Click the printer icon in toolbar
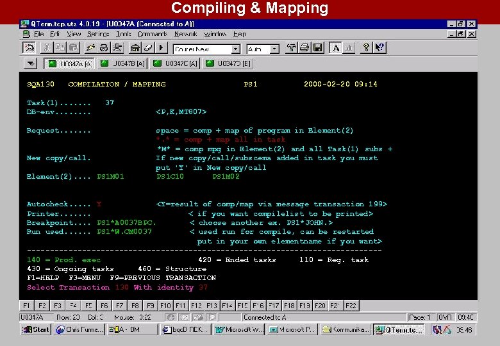 point(304,48)
